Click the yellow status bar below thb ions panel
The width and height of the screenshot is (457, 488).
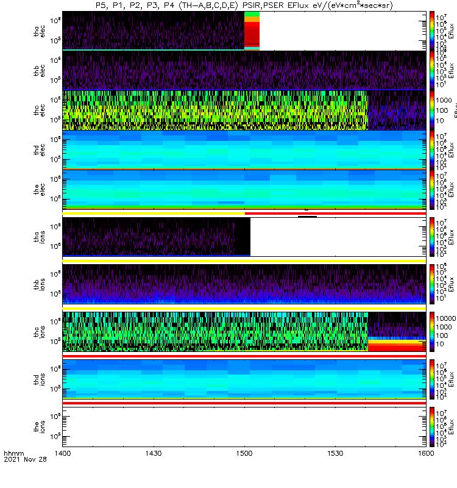pyautogui.click(x=244, y=309)
